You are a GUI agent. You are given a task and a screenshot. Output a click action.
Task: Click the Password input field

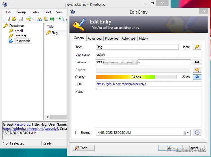point(143,62)
